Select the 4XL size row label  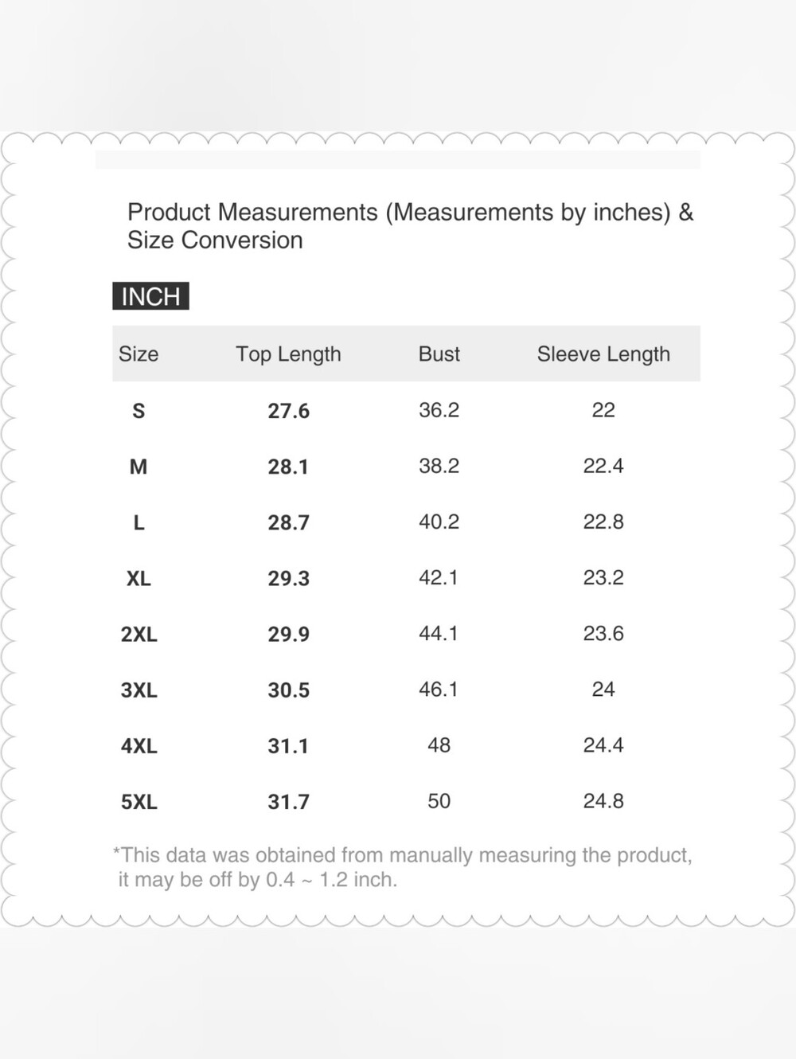click(139, 745)
